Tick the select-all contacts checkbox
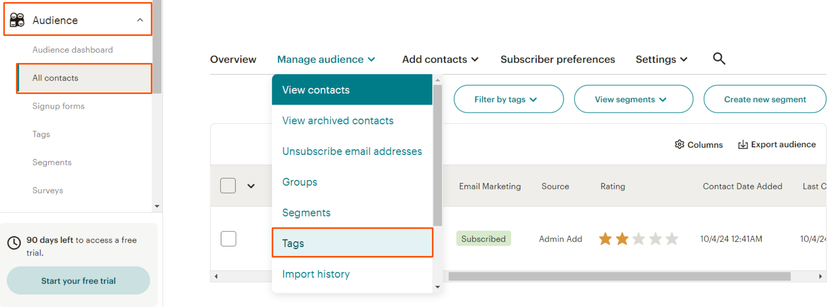The height and width of the screenshot is (307, 840). 228,186
